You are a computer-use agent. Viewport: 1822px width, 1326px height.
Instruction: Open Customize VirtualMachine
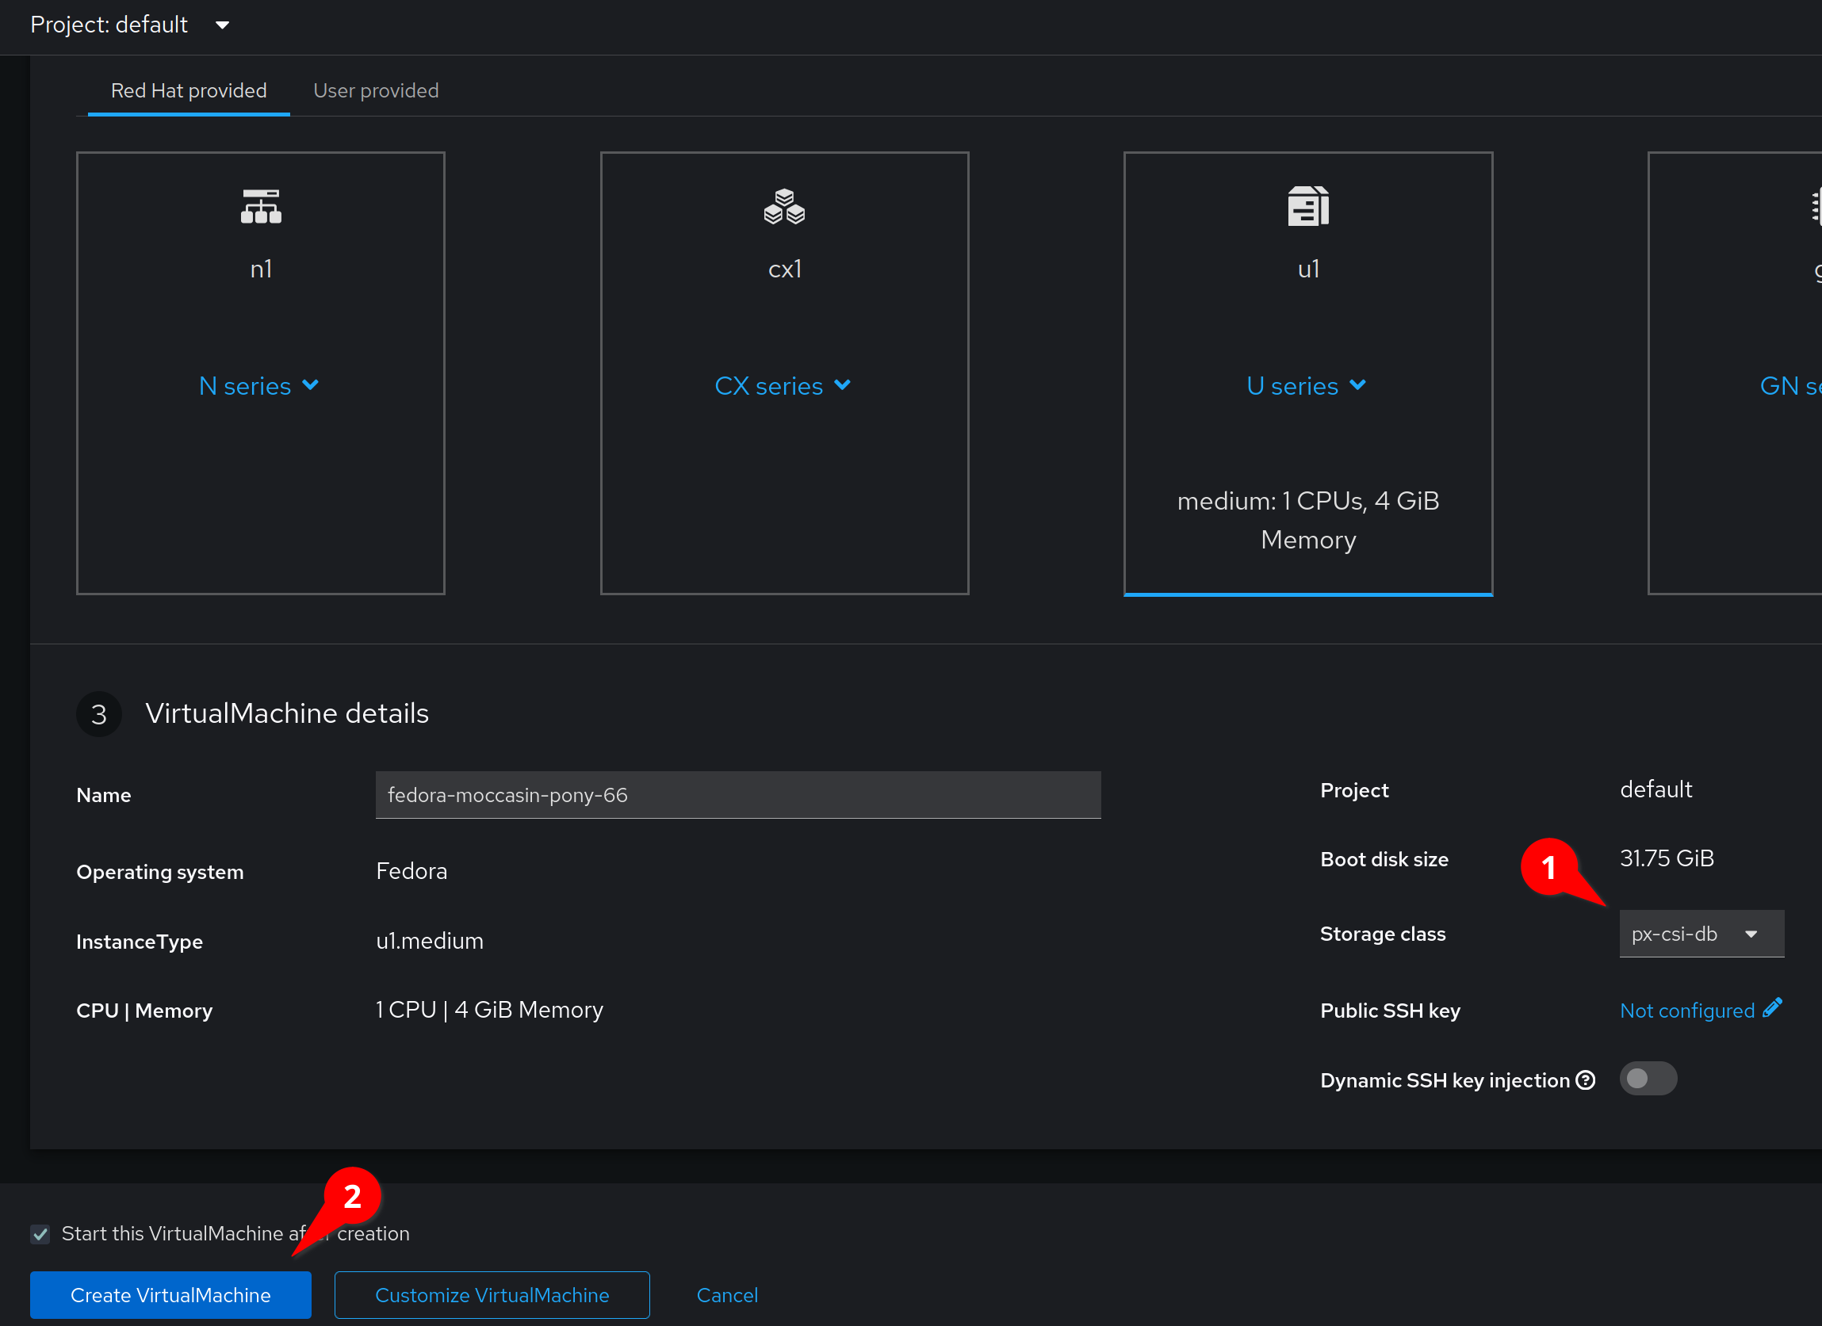click(491, 1294)
